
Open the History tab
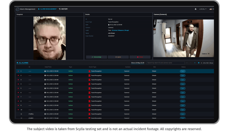pyautogui.click(x=63, y=9)
